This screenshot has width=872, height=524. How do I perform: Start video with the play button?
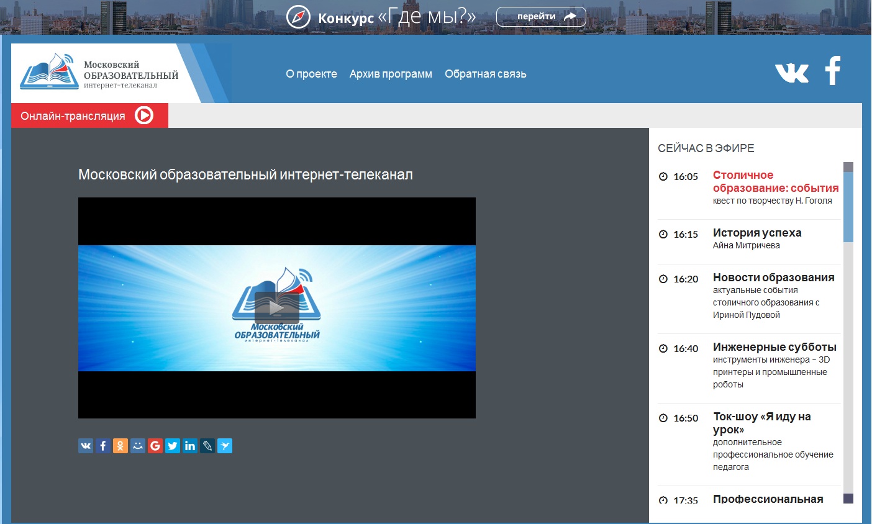point(277,307)
